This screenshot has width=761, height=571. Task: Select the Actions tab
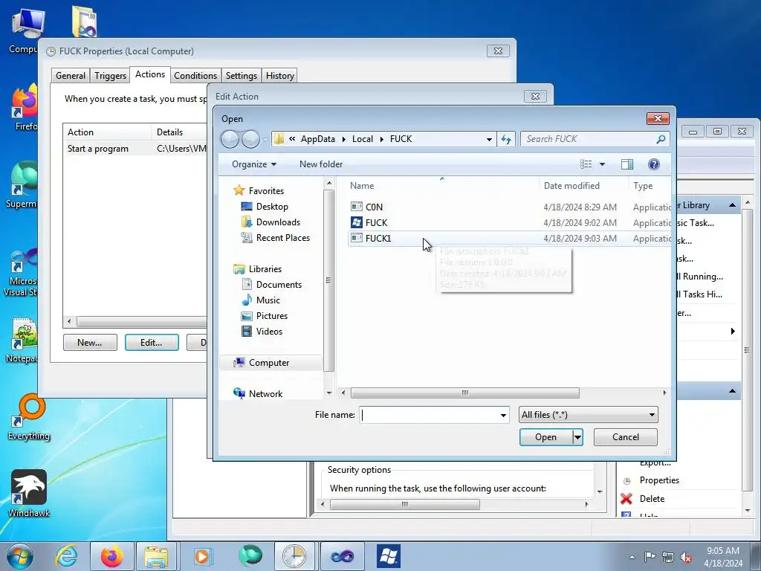tap(150, 74)
